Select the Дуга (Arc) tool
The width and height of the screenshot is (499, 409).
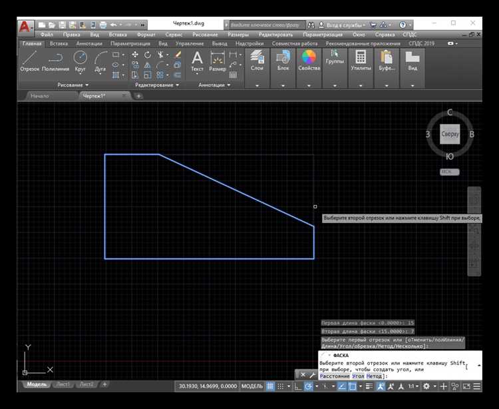point(100,60)
